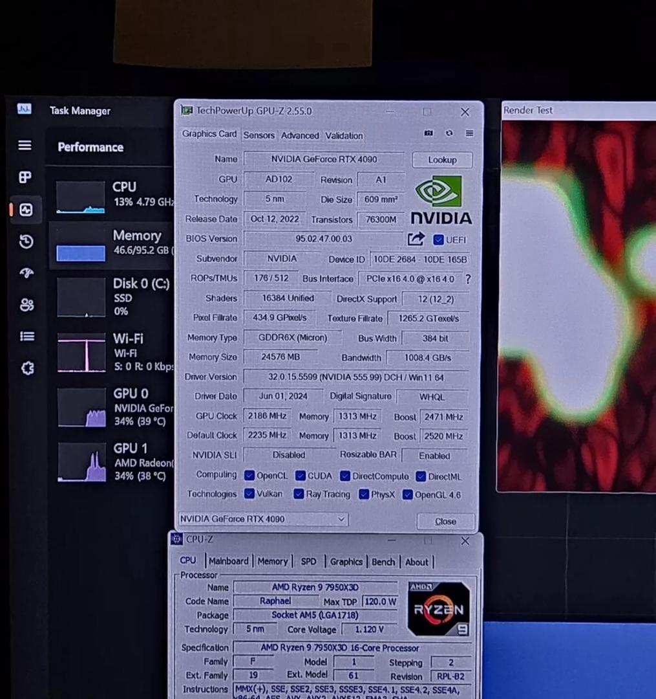This screenshot has height=699, width=656.
Task: Click the GPU-Z title bar app icon
Action: click(x=187, y=110)
